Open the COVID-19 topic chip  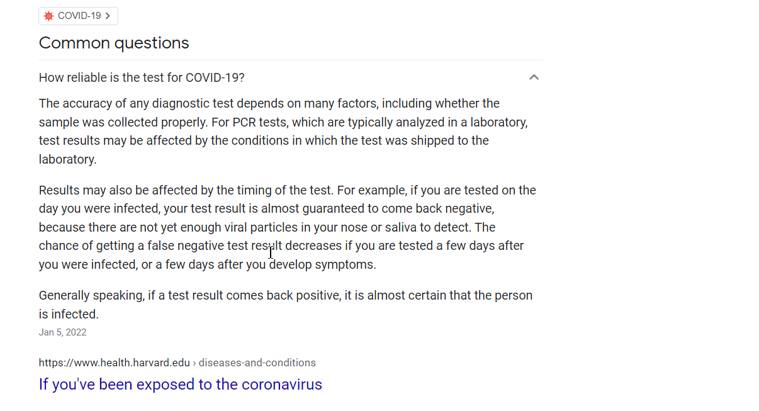click(x=78, y=16)
